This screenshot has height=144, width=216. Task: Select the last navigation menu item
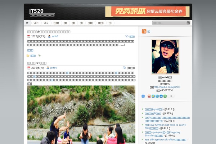tap(110, 23)
